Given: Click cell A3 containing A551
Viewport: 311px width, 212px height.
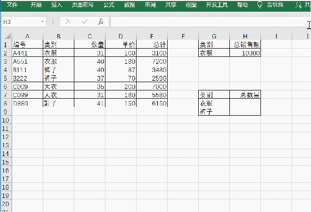Looking at the screenshot, I should [27, 61].
